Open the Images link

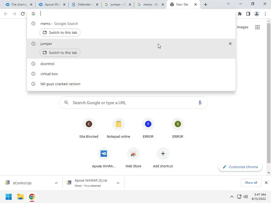[242, 27]
